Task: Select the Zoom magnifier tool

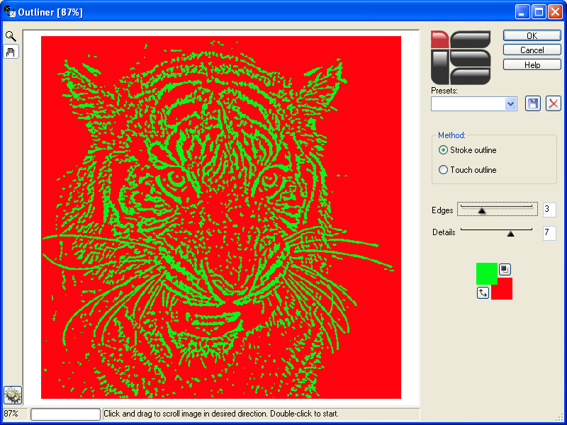Action: tap(11, 36)
